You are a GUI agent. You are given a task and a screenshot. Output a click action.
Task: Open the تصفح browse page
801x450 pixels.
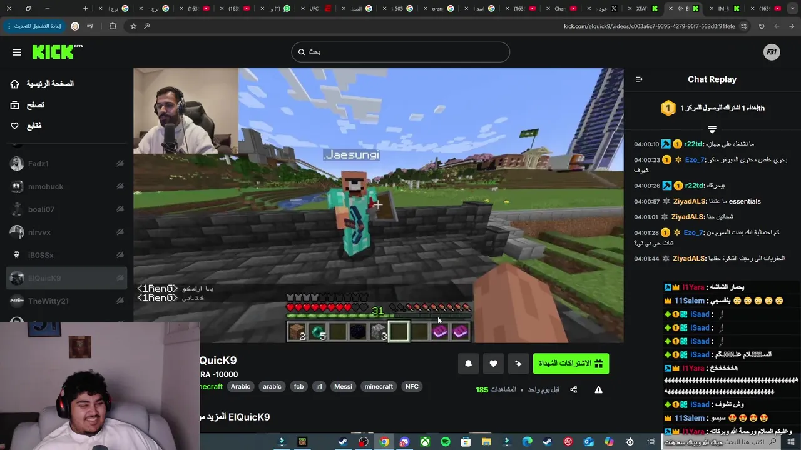click(28, 105)
